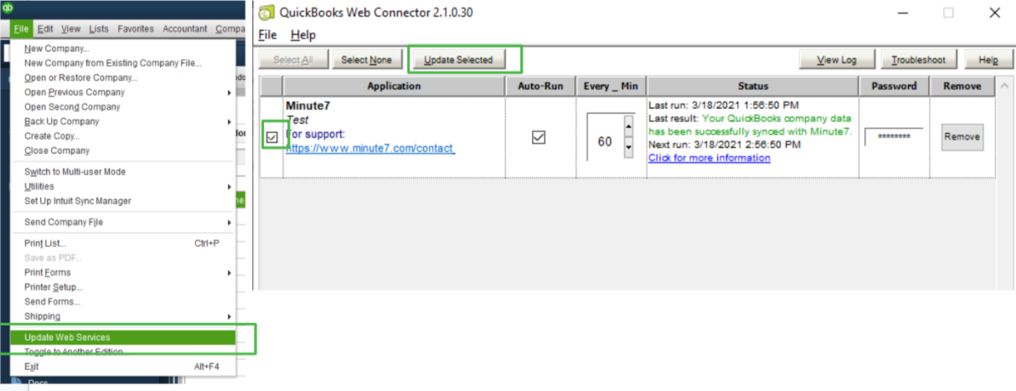Select Printer Setup menu item
Viewport: 1016px width, 391px height.
(124, 287)
